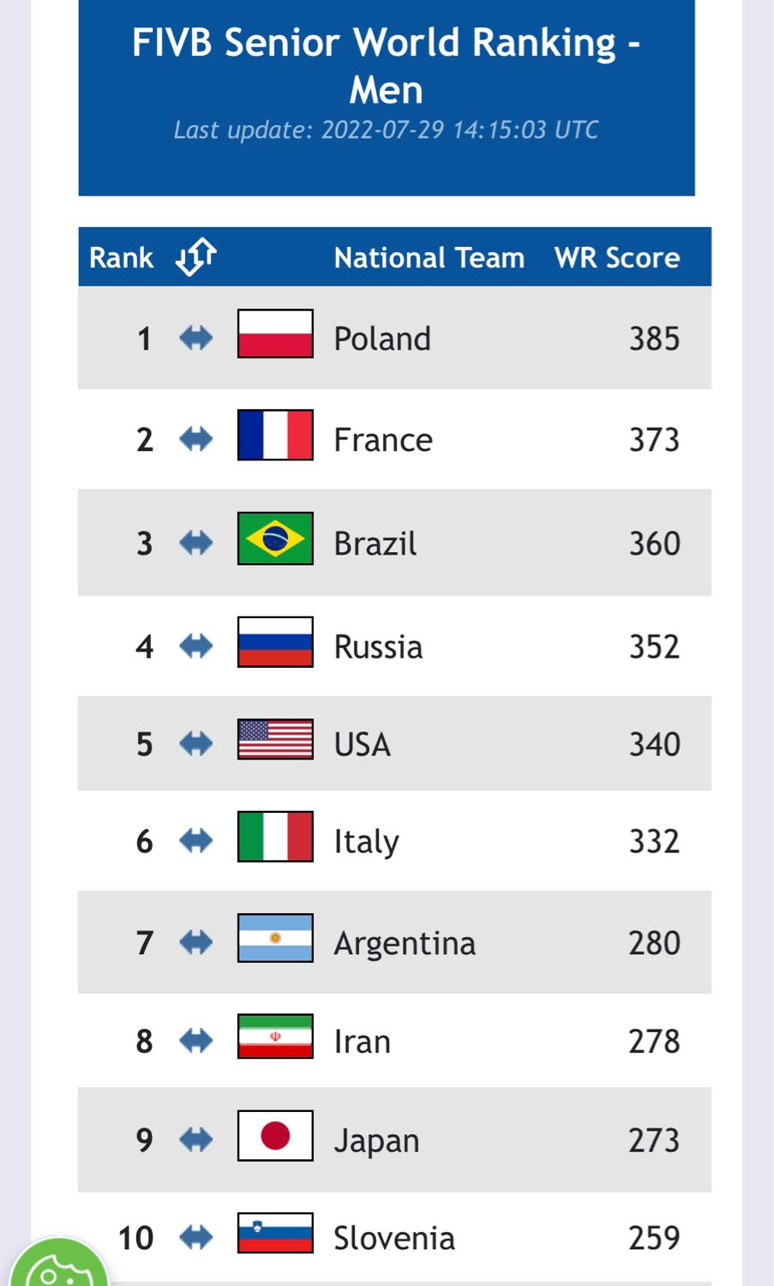Image resolution: width=774 pixels, height=1286 pixels.
Task: Select the WR Score column header
Action: point(617,257)
